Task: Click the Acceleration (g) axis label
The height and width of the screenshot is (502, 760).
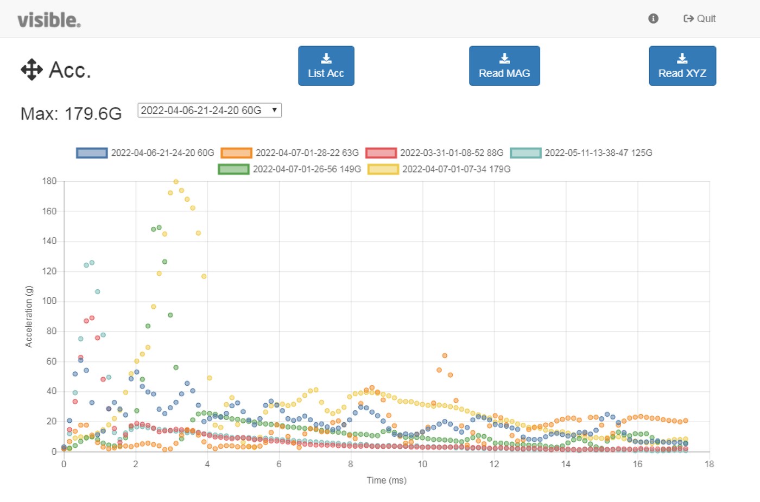Action: (x=29, y=316)
